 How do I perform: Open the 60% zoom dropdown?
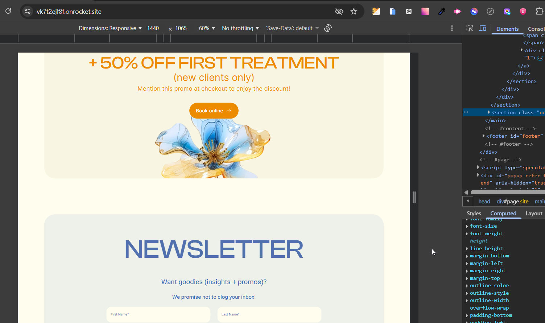pos(207,28)
